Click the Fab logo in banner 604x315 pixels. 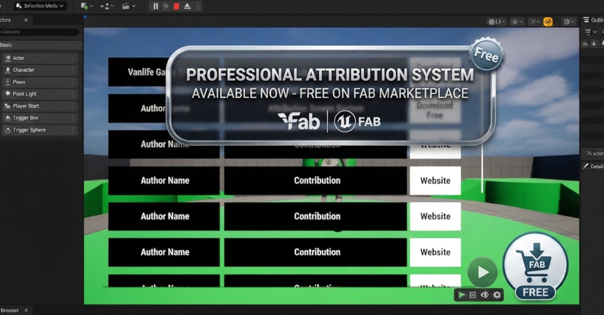tap(299, 121)
